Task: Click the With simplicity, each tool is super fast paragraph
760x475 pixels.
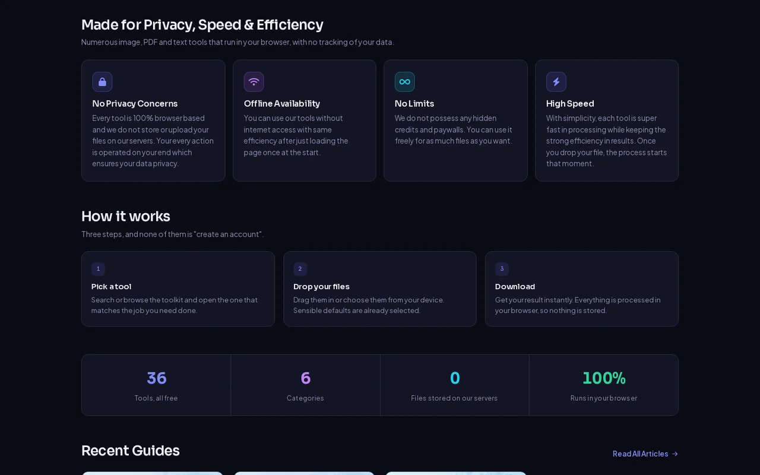Action: [x=606, y=141]
